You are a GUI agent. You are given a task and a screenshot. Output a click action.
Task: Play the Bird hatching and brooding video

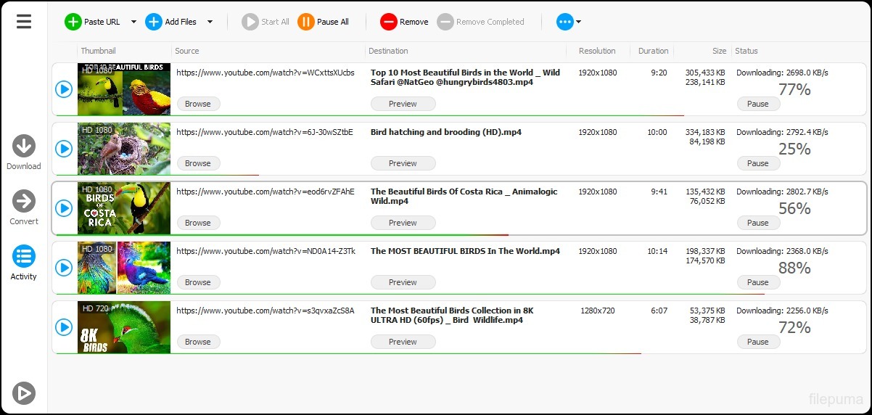pyautogui.click(x=64, y=149)
